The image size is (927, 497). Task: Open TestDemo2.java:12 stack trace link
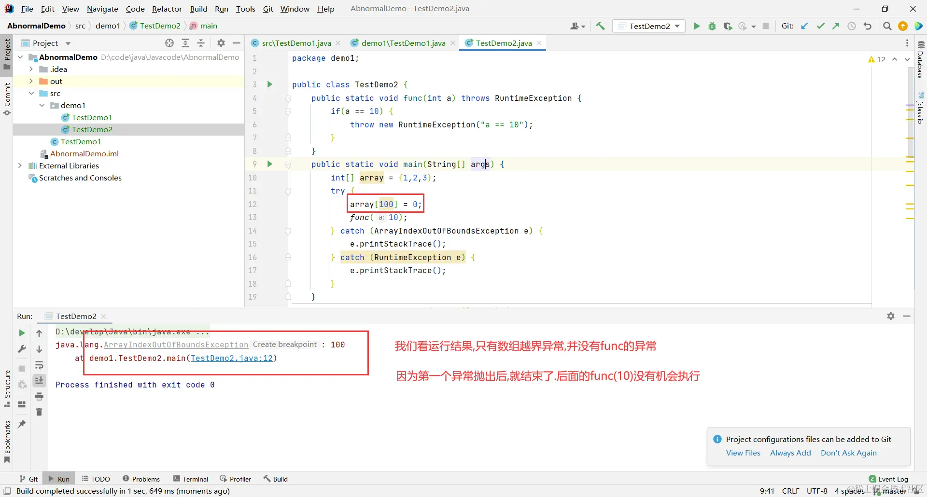coord(232,358)
